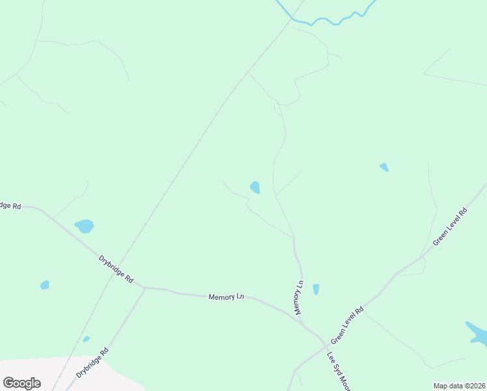Click the Lee Syd Moore road label
Screen dimensions: 487x391
[x=339, y=371]
